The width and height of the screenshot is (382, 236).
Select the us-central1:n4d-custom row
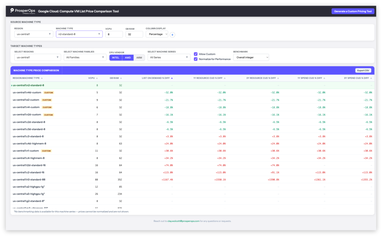(192, 93)
